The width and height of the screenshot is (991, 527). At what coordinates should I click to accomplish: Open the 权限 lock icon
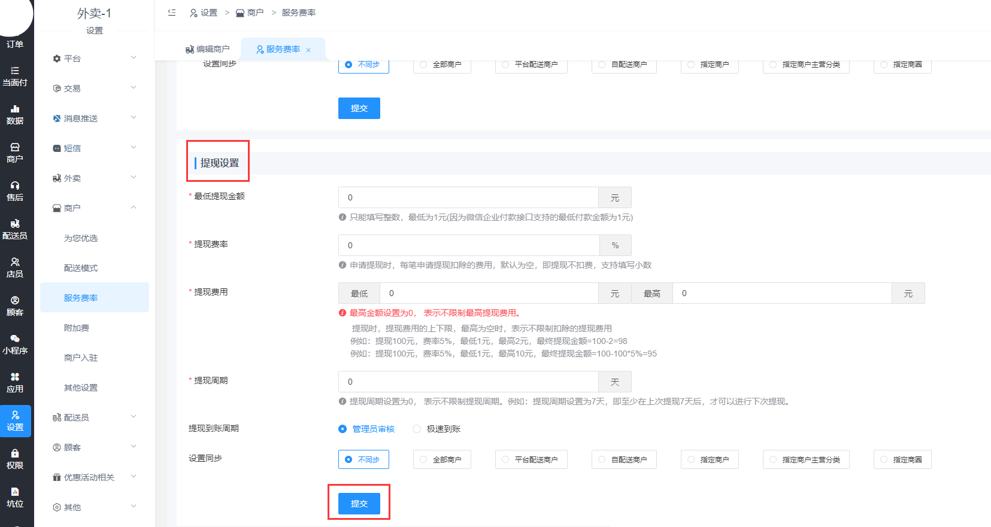coord(15,459)
